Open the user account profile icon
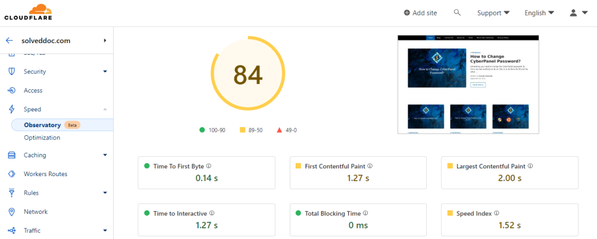Image resolution: width=597 pixels, height=239 pixels. pyautogui.click(x=574, y=13)
